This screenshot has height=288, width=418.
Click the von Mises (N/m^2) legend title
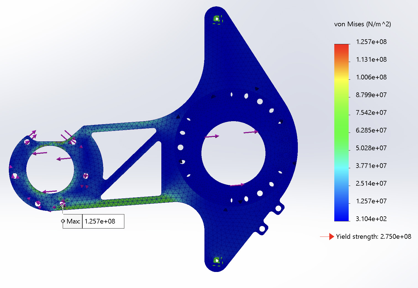[x=362, y=24]
